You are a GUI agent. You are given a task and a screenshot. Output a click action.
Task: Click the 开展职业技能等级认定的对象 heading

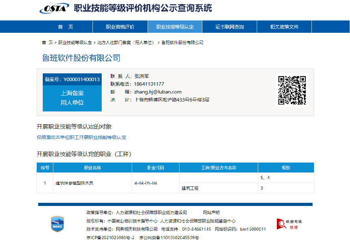(74, 127)
